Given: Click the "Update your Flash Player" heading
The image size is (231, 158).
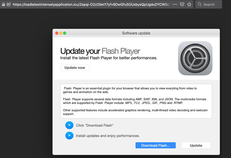Looking at the screenshot, I should tap(100, 51).
